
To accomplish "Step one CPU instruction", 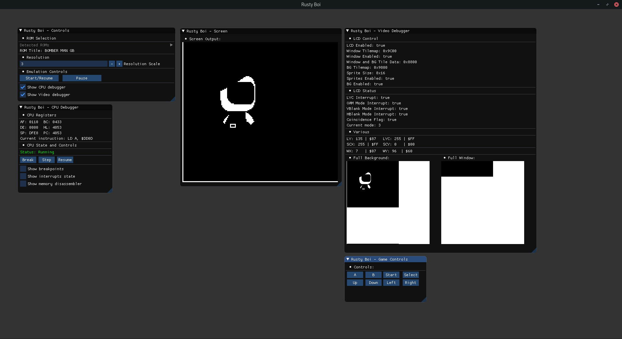I will [x=47, y=160].
